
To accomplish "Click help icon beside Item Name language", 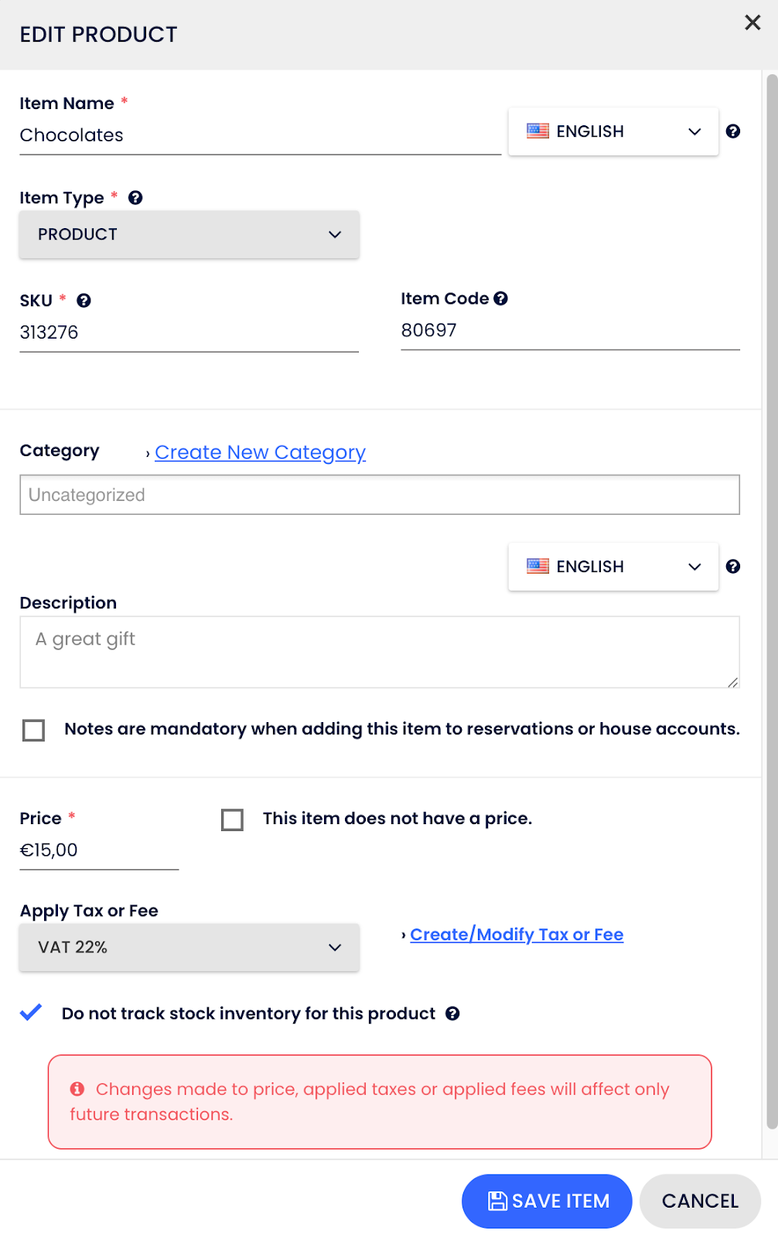I will [733, 131].
